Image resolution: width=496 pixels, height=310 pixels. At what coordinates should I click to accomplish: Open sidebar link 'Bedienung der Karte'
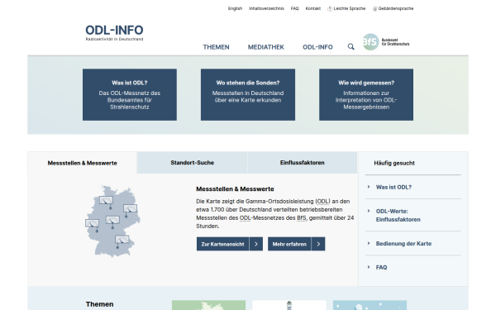[403, 243]
